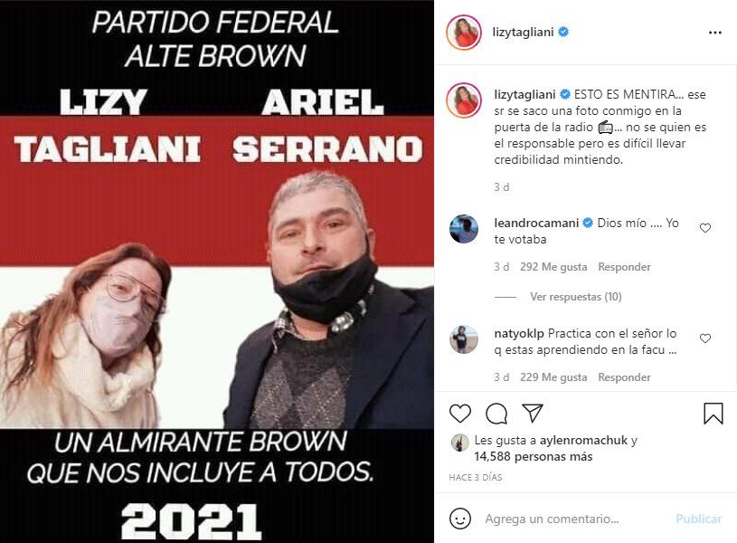Click the Publicar button

[x=698, y=519]
